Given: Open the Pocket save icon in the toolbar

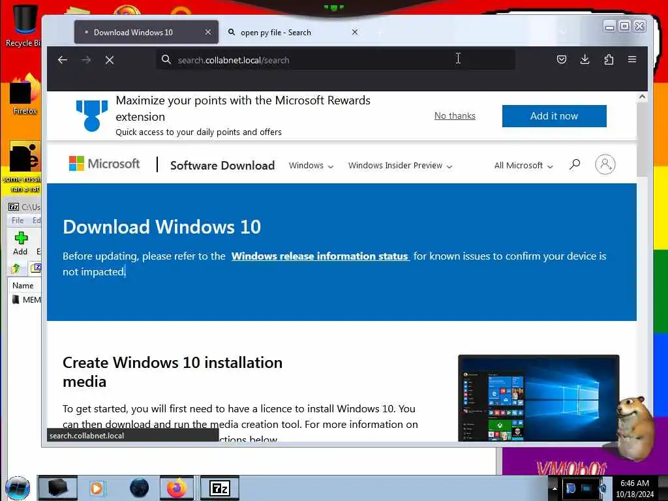Looking at the screenshot, I should [x=562, y=59].
